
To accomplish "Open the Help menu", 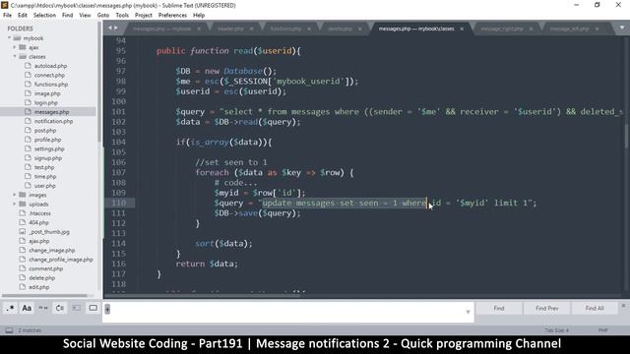I will click(x=199, y=16).
